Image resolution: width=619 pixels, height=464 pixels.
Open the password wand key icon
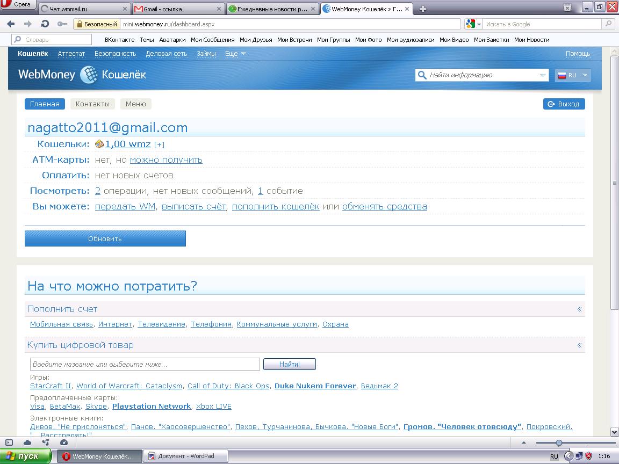[62, 24]
